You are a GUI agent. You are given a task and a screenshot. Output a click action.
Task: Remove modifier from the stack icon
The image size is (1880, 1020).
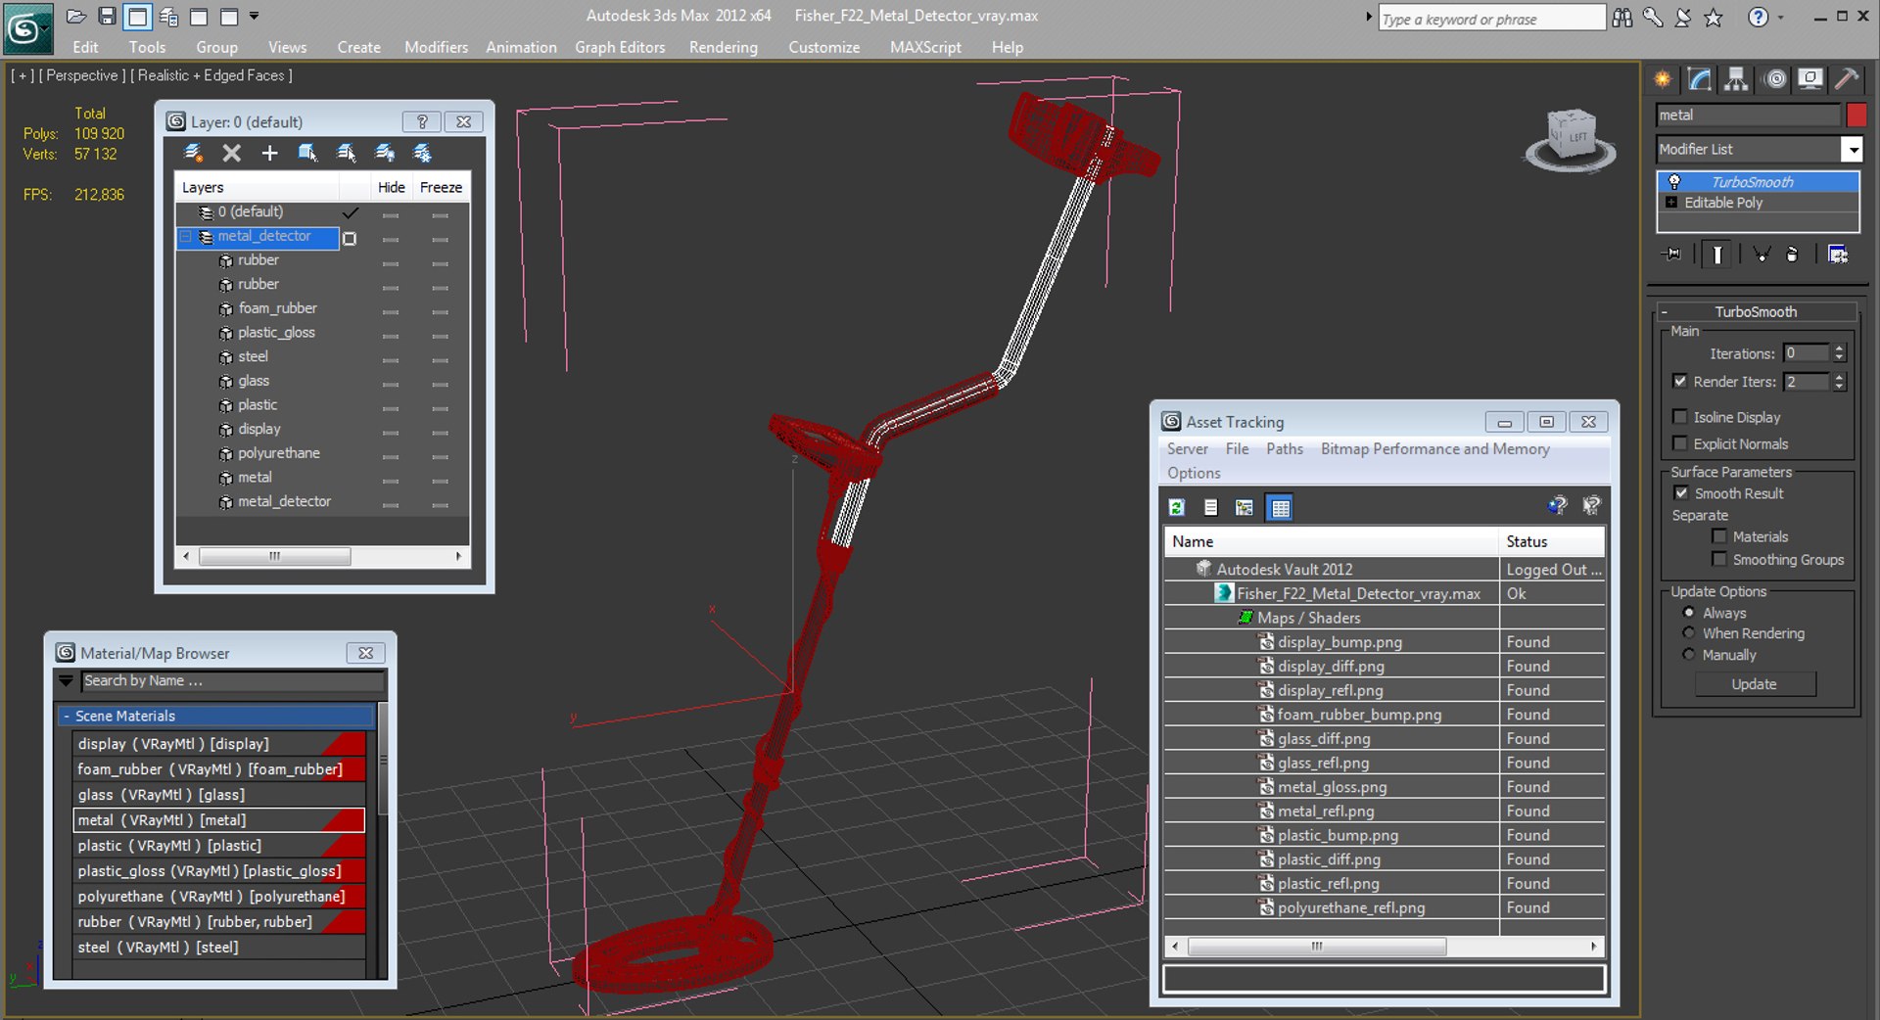tap(1792, 255)
